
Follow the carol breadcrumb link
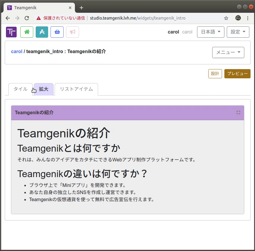click(x=17, y=51)
